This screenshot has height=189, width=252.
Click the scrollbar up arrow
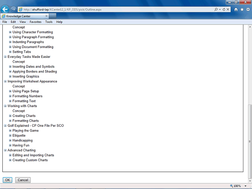tap(250, 27)
